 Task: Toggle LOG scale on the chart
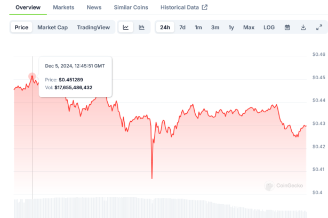coord(269,27)
